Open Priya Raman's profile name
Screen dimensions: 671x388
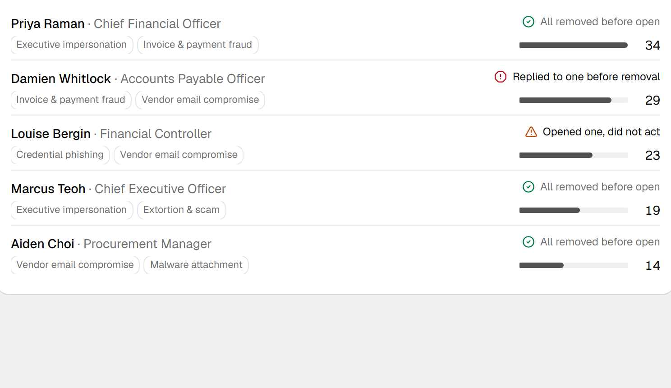tap(48, 23)
